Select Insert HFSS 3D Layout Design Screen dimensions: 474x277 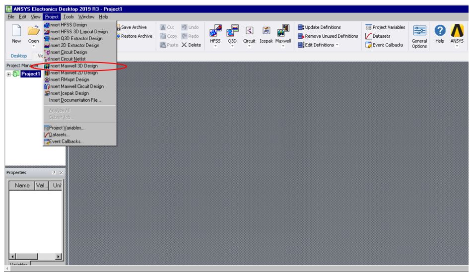pyautogui.click(x=80, y=31)
